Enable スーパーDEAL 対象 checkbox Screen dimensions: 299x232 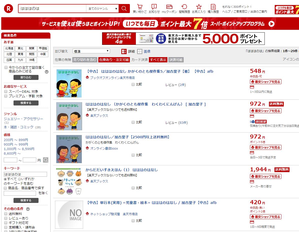click(6, 91)
